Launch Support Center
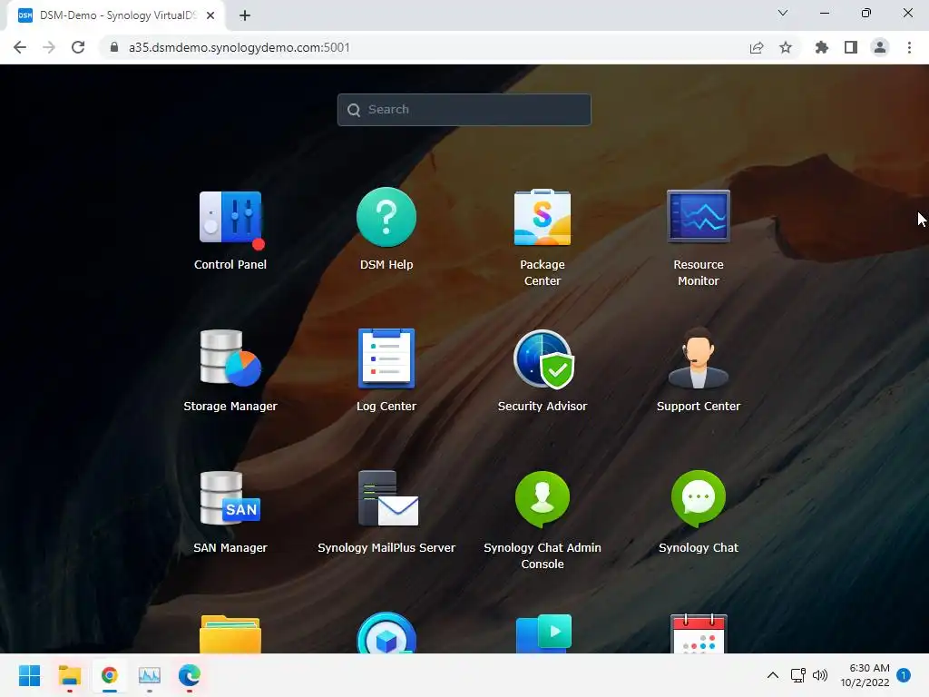Screen dimensions: 929x697 (x=699, y=358)
